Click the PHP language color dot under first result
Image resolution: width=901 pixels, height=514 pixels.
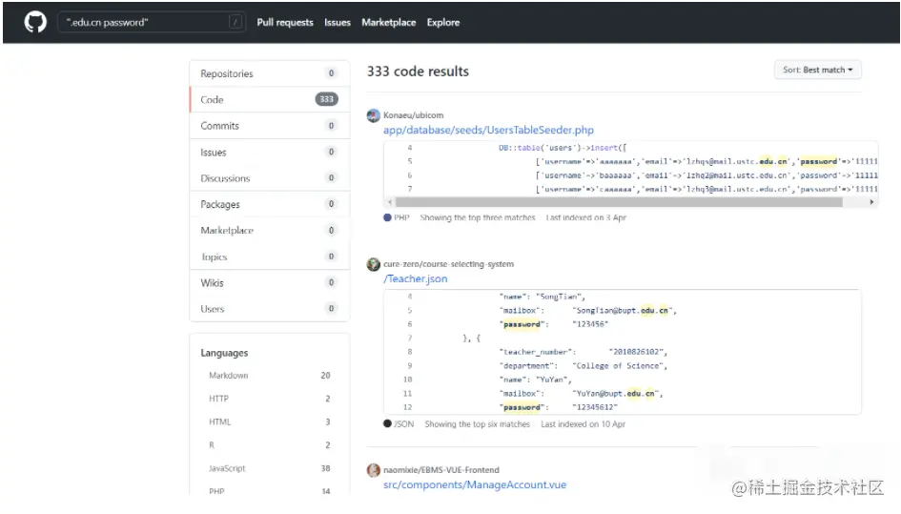387,217
